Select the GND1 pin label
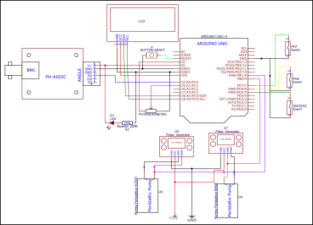This screenshot has height=225, width=313. pos(185,72)
